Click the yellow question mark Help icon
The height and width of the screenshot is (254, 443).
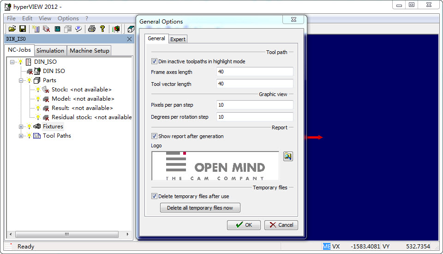[102, 29]
